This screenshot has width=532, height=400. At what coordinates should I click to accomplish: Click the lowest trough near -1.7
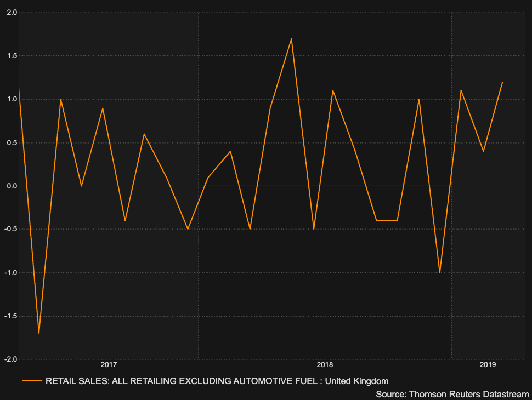[39, 333]
